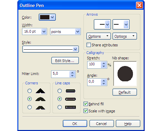
Task: Click the calligraphy Angle value field
Action: click(x=94, y=82)
